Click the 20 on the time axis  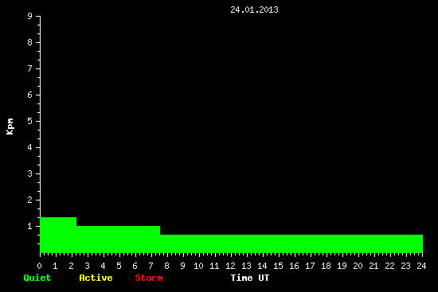tap(358, 266)
